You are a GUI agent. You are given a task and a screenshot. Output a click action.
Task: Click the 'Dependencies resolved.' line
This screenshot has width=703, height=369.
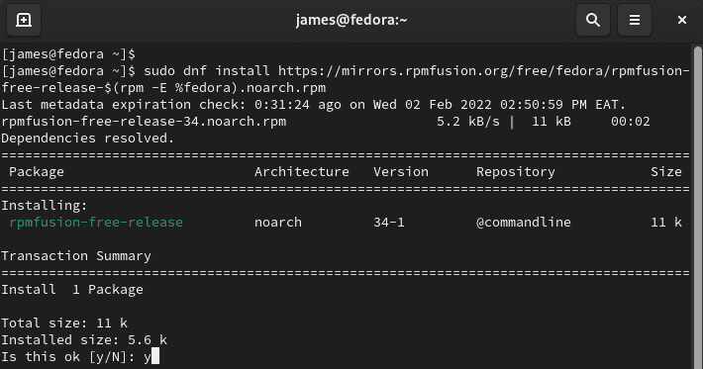coord(88,138)
